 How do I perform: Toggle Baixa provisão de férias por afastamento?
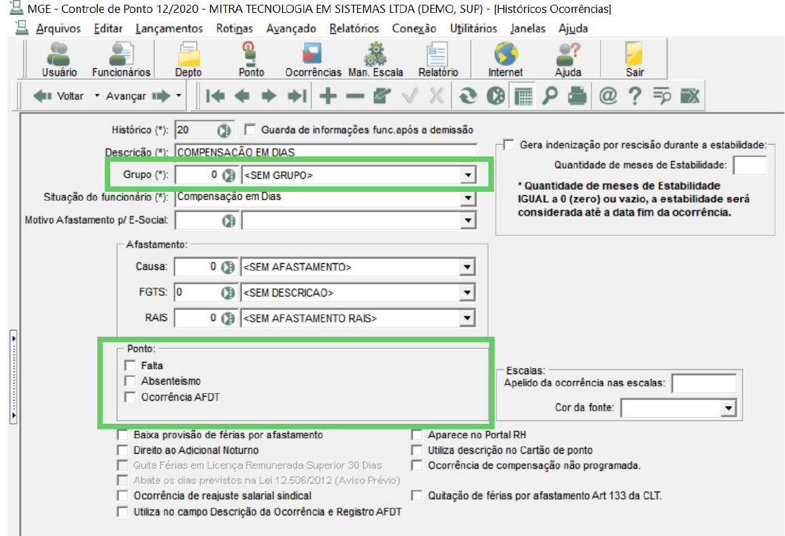click(122, 435)
